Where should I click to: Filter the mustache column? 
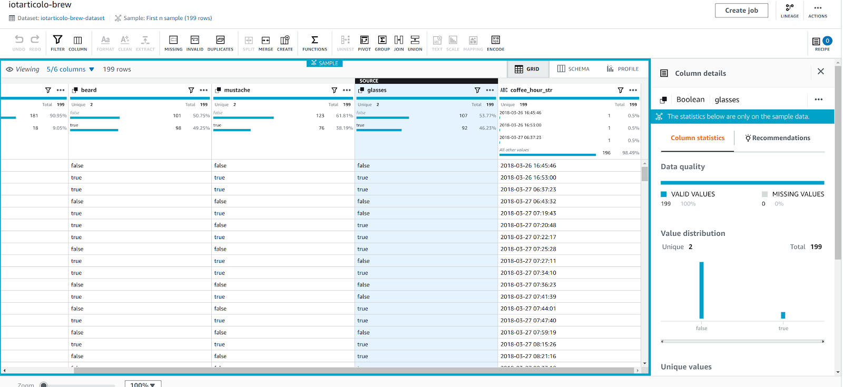(334, 90)
